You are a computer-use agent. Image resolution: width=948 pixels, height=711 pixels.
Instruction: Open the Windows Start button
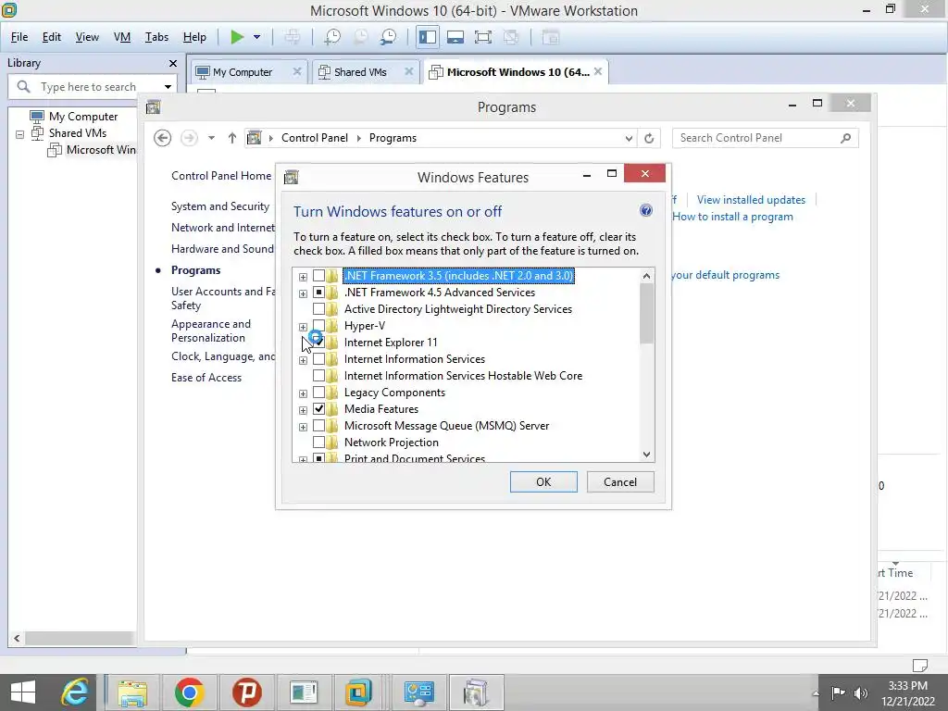pyautogui.click(x=23, y=692)
